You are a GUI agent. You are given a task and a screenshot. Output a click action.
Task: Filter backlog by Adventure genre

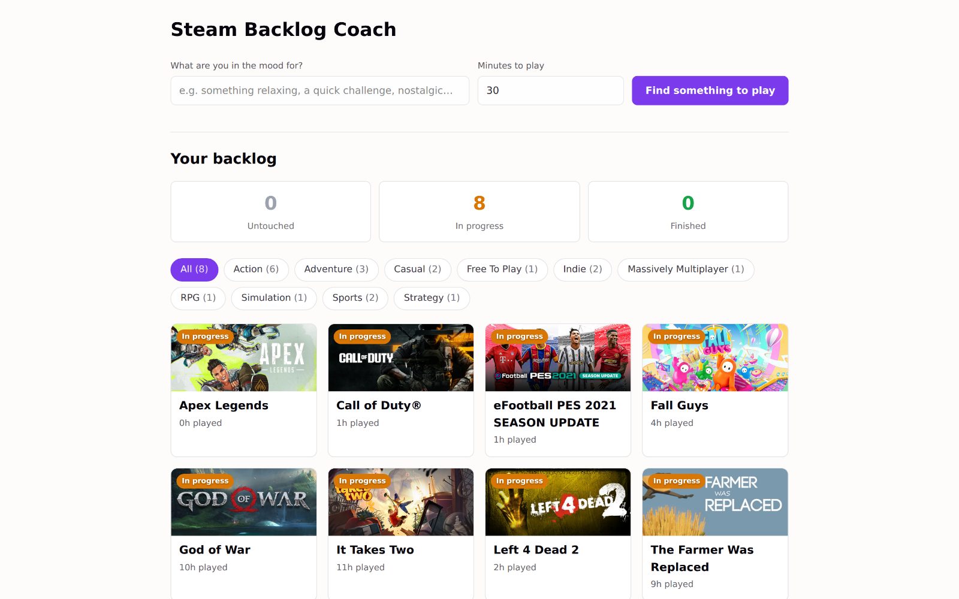point(336,270)
